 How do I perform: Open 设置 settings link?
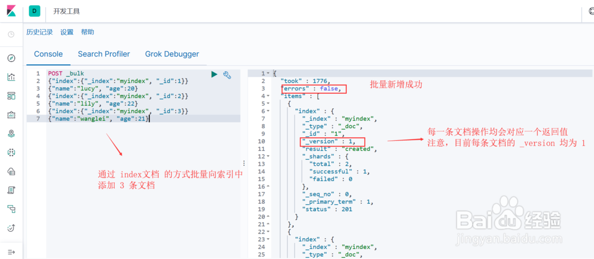(67, 32)
